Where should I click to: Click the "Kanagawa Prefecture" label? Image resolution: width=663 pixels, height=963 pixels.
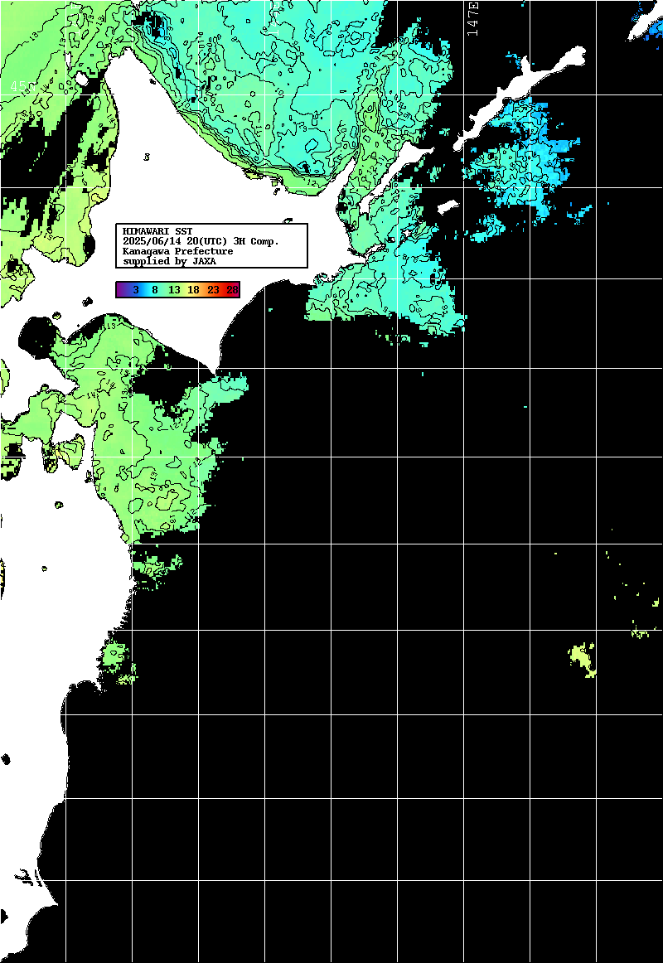pos(178,251)
